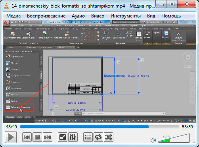Adjust the volume slider at 75%
199x147 pixels.
174,138
